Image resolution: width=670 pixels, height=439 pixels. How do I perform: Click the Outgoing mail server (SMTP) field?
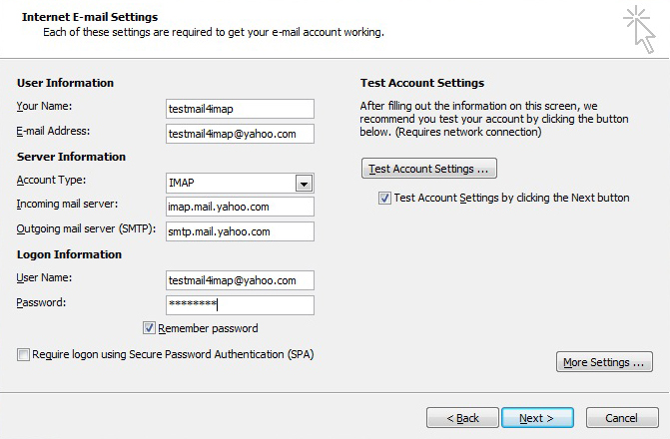click(240, 231)
